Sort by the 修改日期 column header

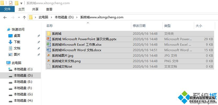(x=139, y=26)
